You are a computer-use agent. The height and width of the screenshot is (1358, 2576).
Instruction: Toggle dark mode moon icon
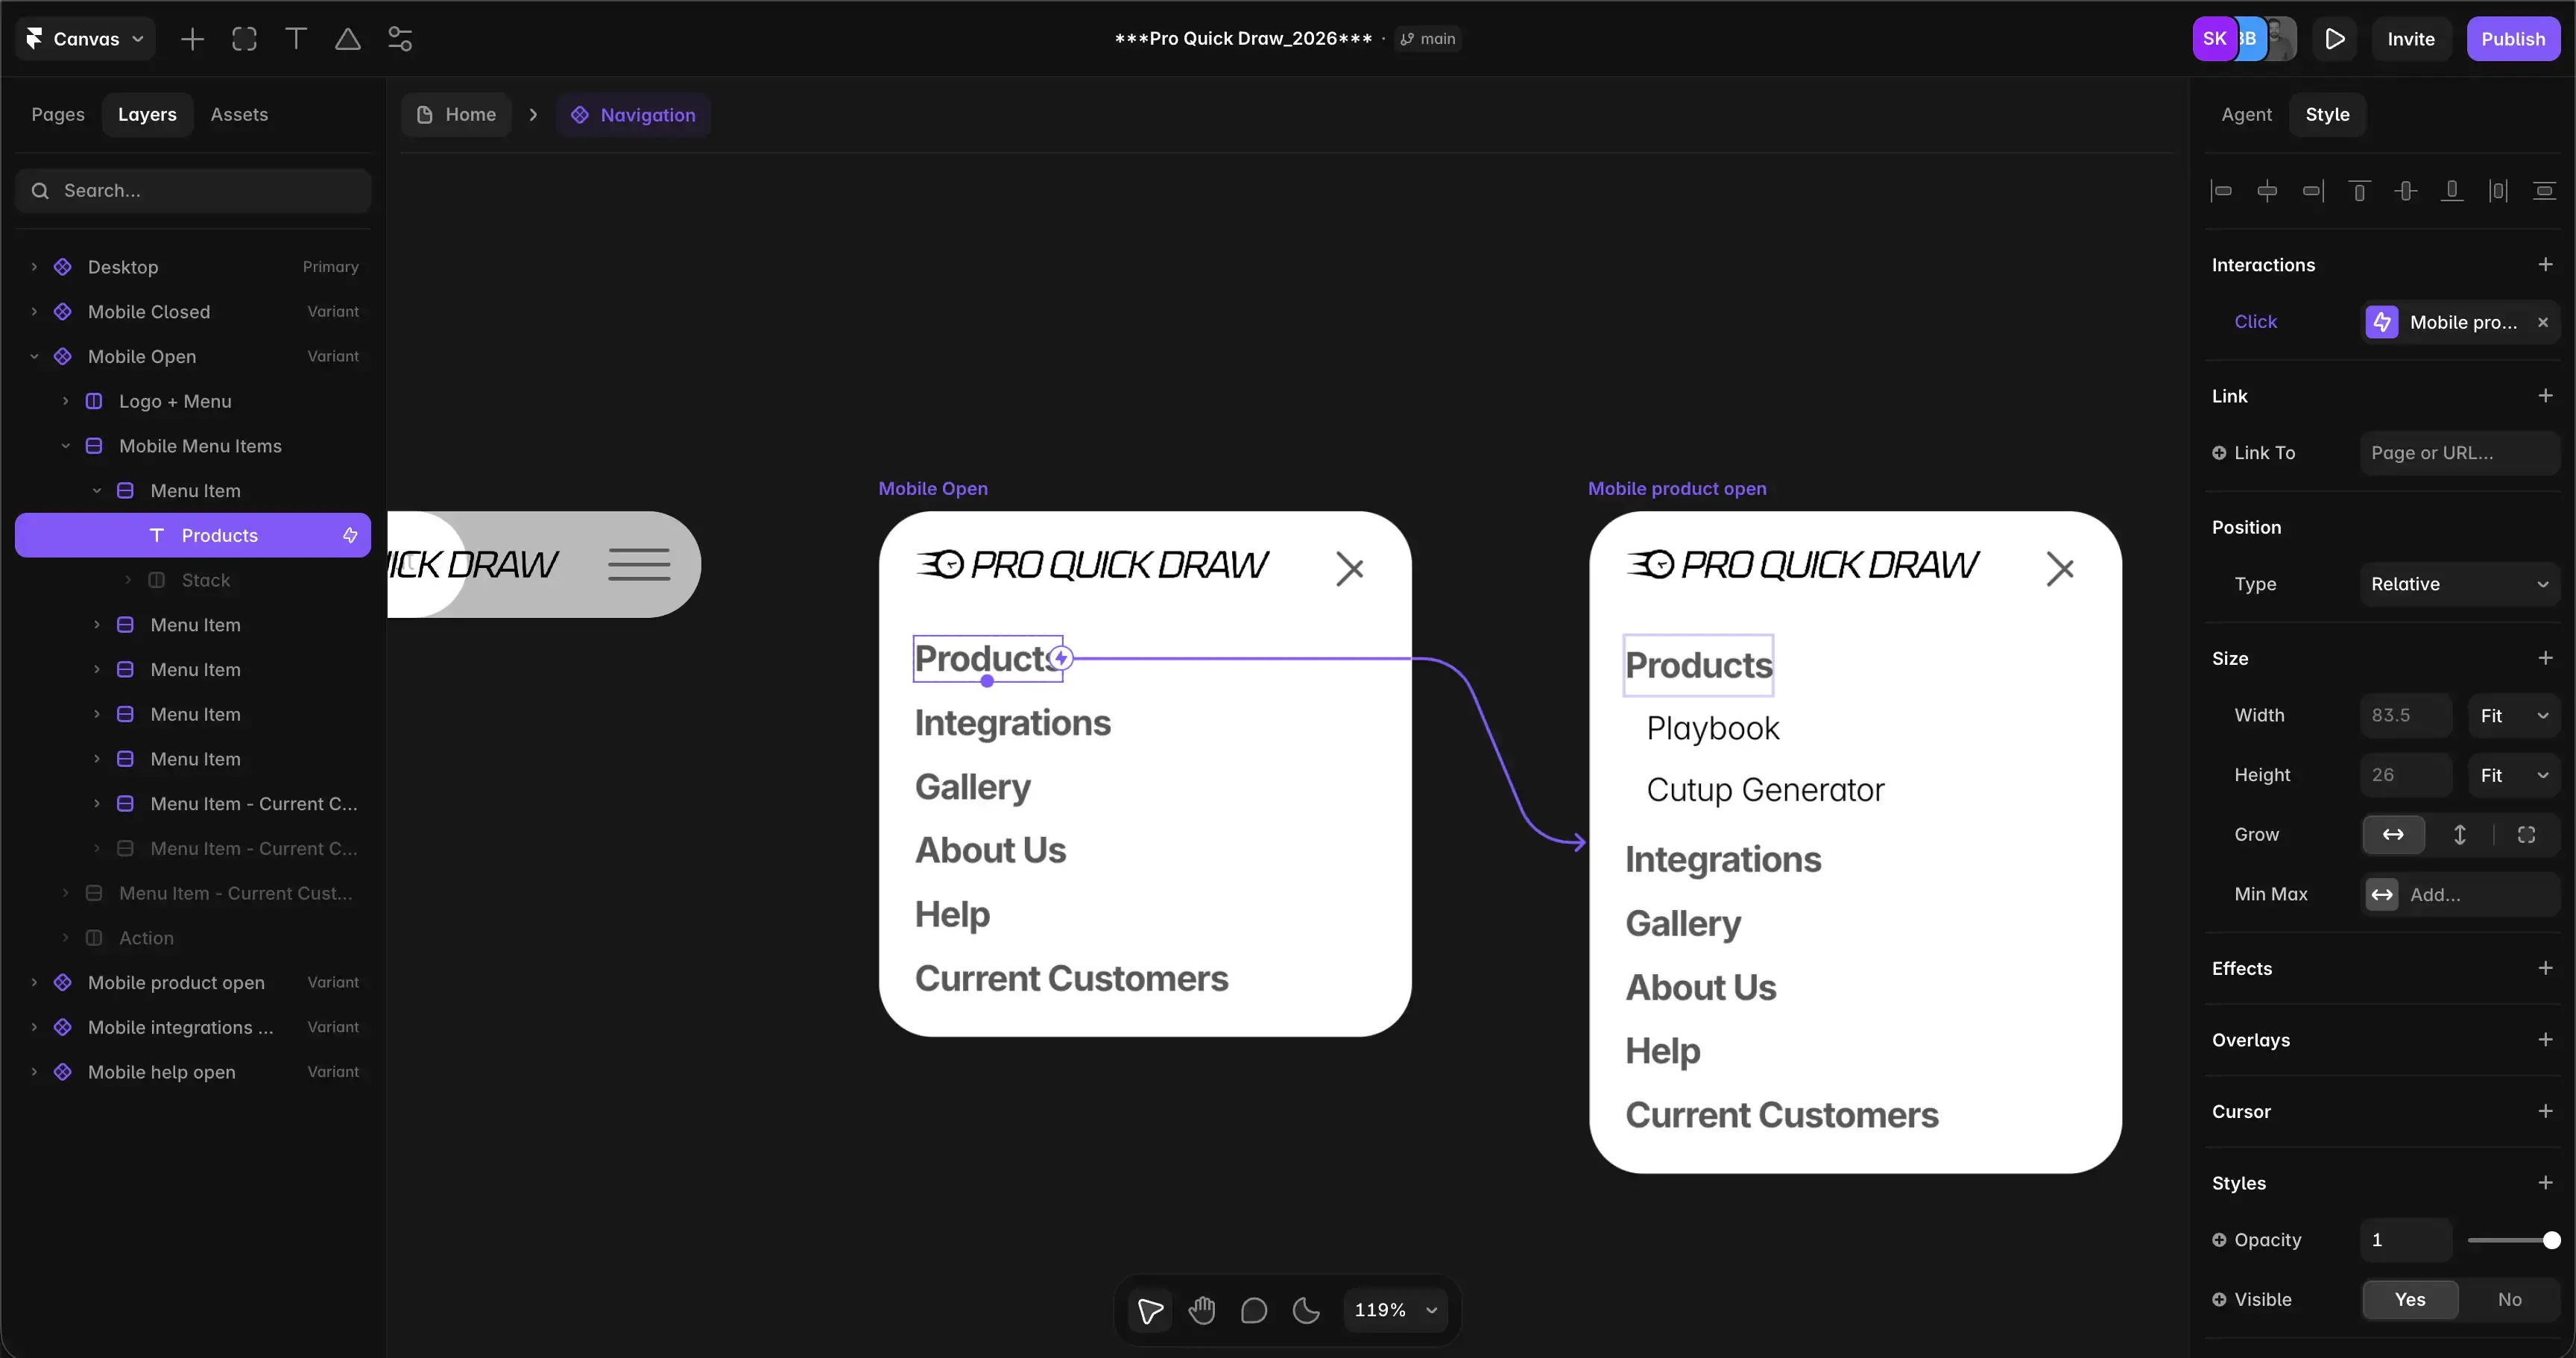click(x=1306, y=1310)
